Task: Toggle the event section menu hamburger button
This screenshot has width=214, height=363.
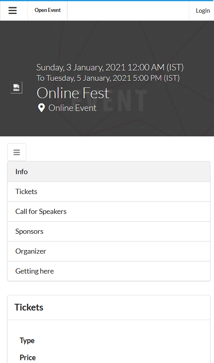Action: [x=17, y=152]
